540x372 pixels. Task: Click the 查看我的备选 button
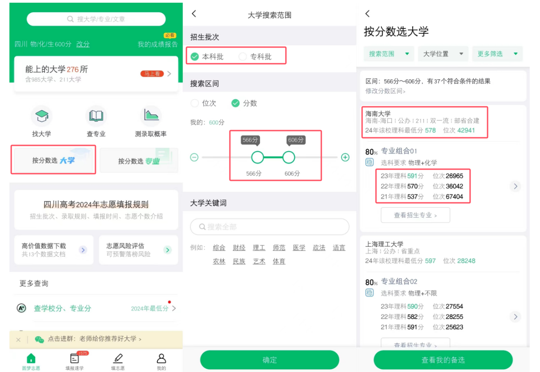(443, 360)
